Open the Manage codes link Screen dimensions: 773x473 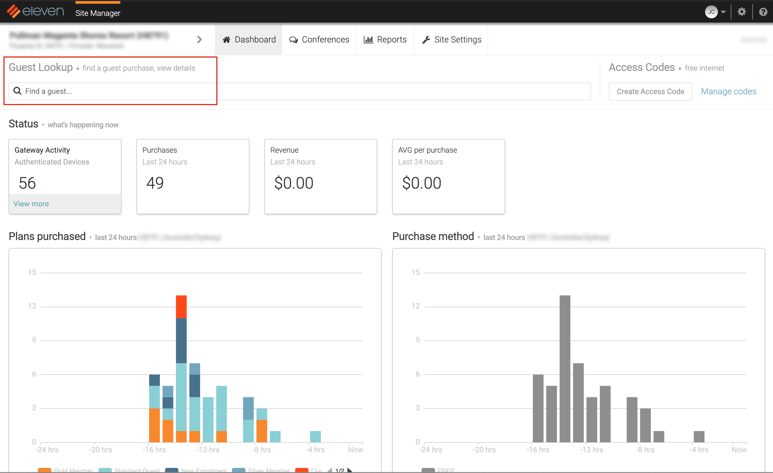click(x=728, y=91)
